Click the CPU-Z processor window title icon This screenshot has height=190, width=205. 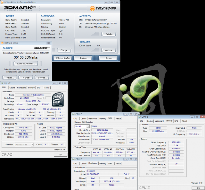(2, 83)
